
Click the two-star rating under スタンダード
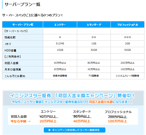tap(94, 37)
